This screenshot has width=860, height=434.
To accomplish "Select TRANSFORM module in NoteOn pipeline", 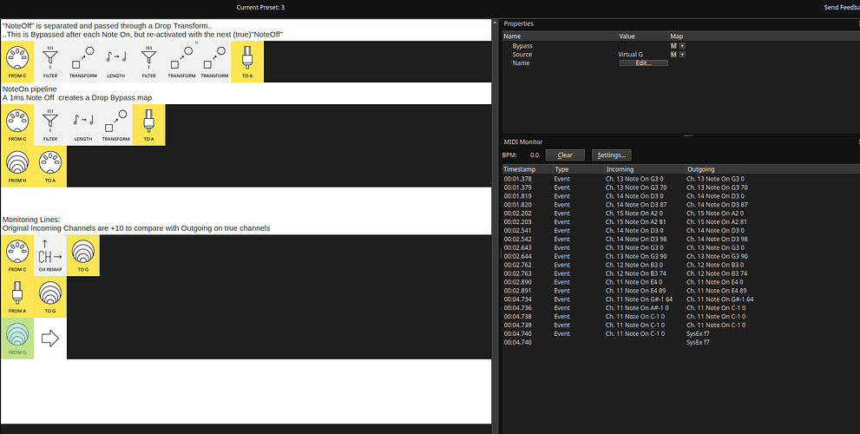I will 115,125.
